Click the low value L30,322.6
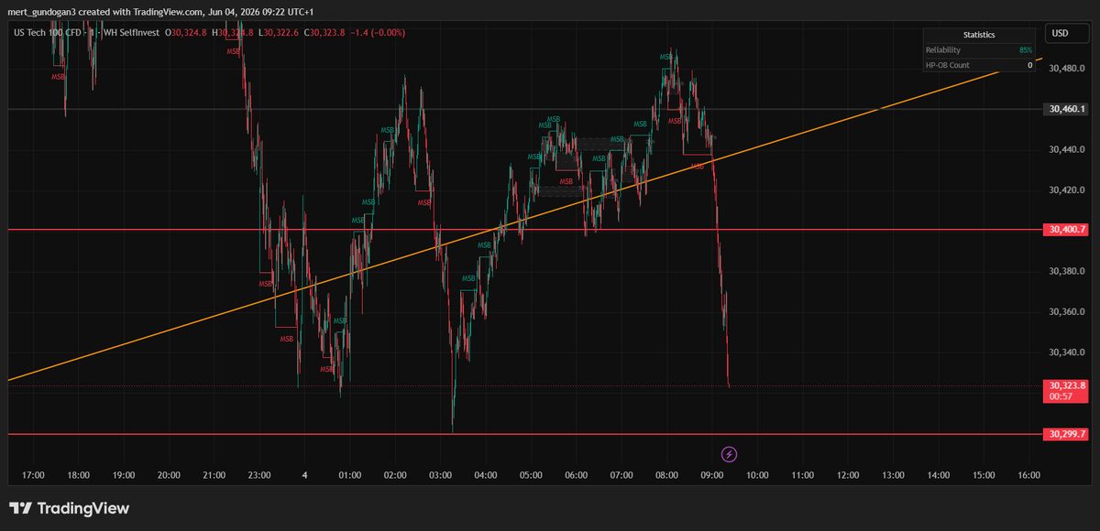1100x531 pixels. [279, 33]
